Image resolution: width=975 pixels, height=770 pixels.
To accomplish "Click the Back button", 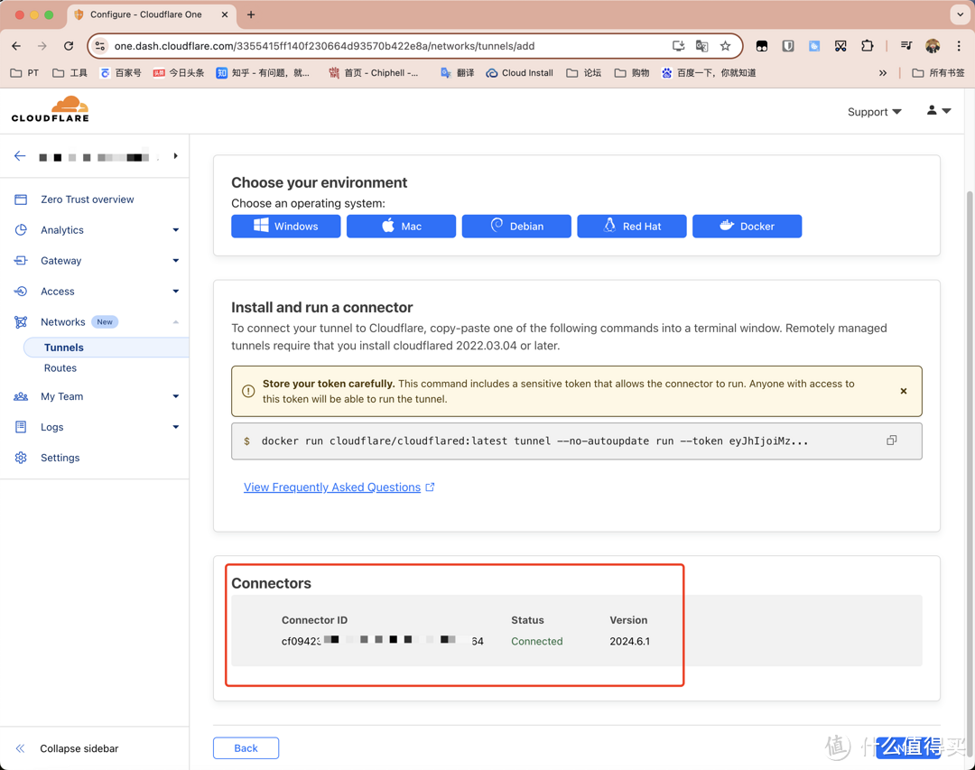I will (x=246, y=747).
